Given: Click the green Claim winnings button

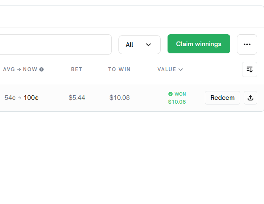Looking at the screenshot, I should [x=199, y=44].
